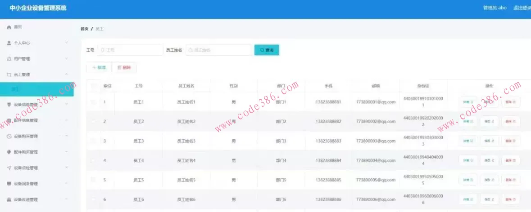The height and width of the screenshot is (212, 531).
Task: Click 首页 in the breadcrumb
Action: [x=84, y=29]
